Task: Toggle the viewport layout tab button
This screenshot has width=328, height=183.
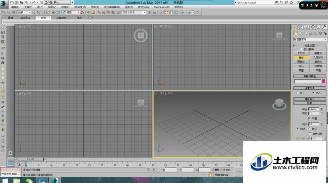Action: pyautogui.click(x=11, y=162)
